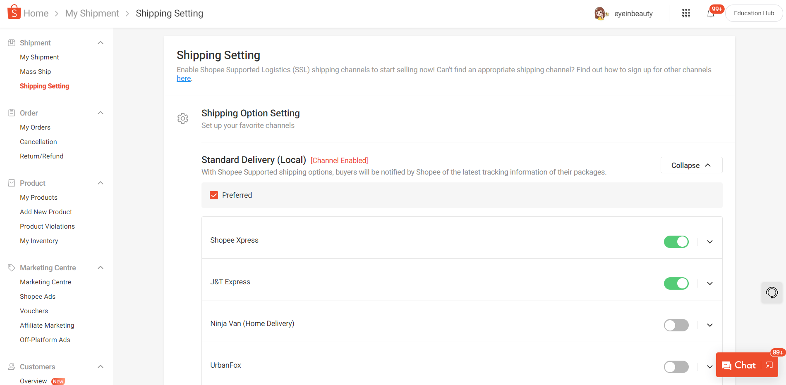Disable the Shopee Xpress channel toggle
Viewport: 786px width, 385px height.
pyautogui.click(x=676, y=241)
